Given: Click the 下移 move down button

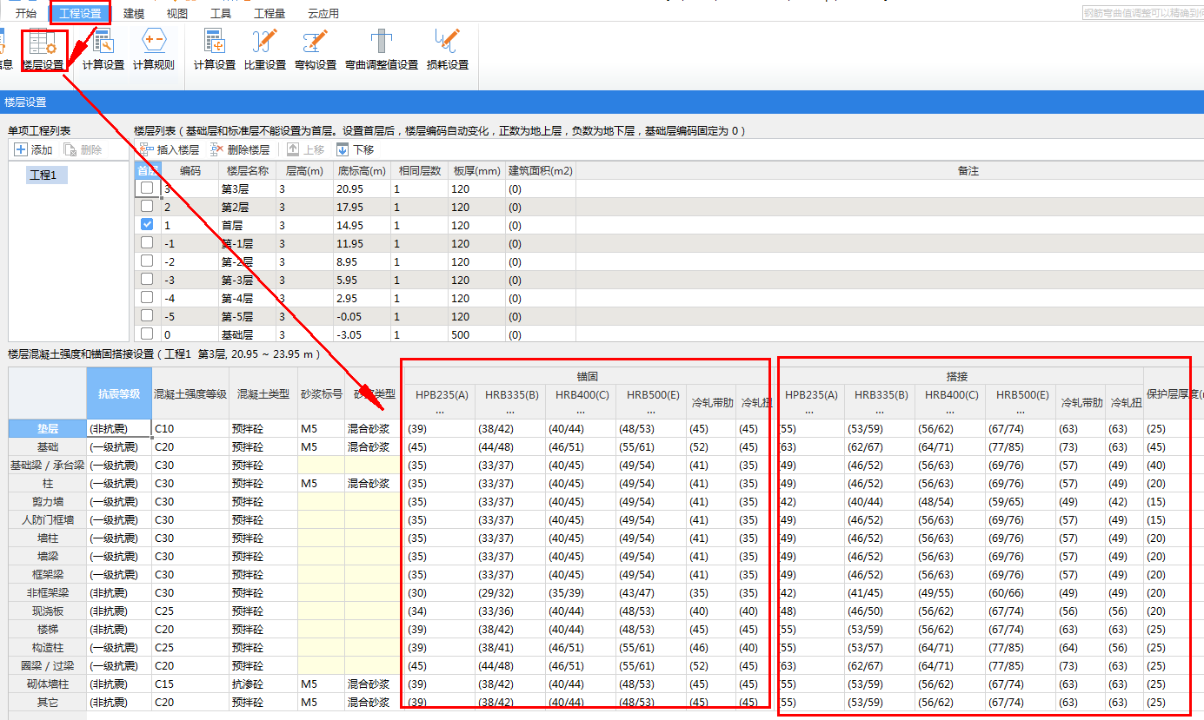Looking at the screenshot, I should point(356,150).
